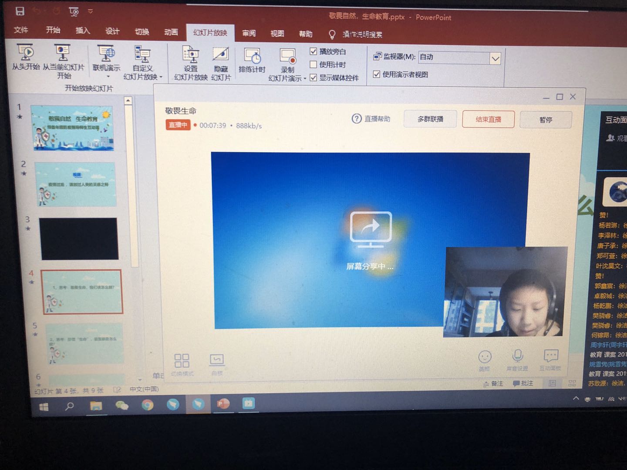
Task: Click the screen sharing preview area
Action: click(370, 240)
